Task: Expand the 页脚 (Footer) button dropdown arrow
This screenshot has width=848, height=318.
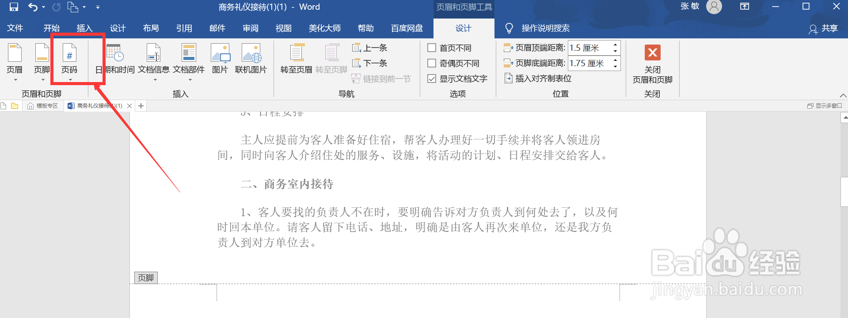Action: pos(43,80)
